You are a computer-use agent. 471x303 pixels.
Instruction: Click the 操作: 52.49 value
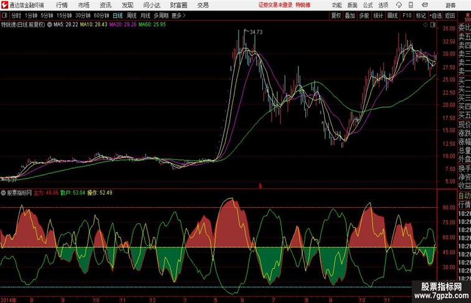click(x=100, y=193)
